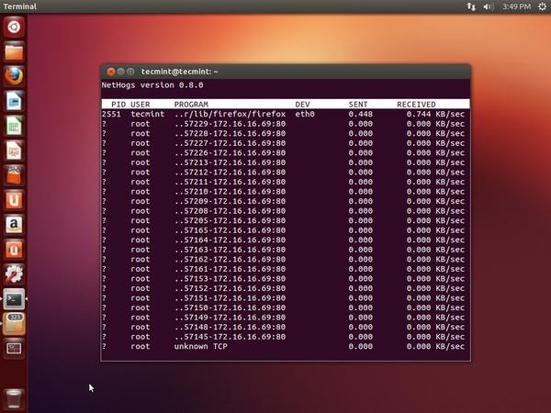Image resolution: width=551 pixels, height=413 pixels.
Task: Open LibreOffice Calc from the launcher
Action: coord(14,126)
